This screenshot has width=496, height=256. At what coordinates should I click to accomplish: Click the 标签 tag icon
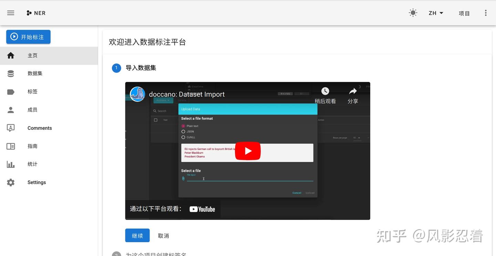pyautogui.click(x=10, y=91)
